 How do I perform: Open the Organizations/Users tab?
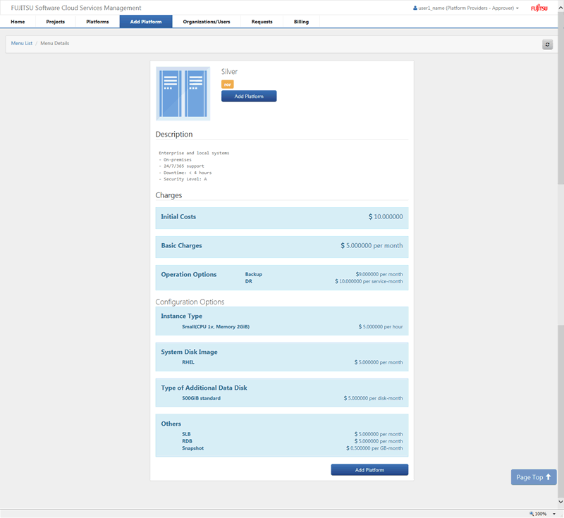coord(207,22)
